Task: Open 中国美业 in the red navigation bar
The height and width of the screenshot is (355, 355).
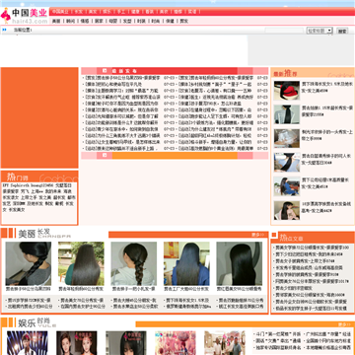Action: [60, 12]
